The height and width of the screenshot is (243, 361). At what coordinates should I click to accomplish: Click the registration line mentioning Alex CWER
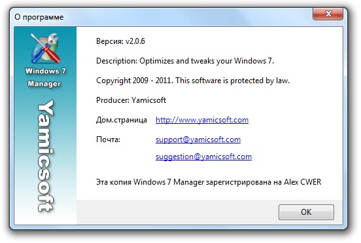[209, 182]
